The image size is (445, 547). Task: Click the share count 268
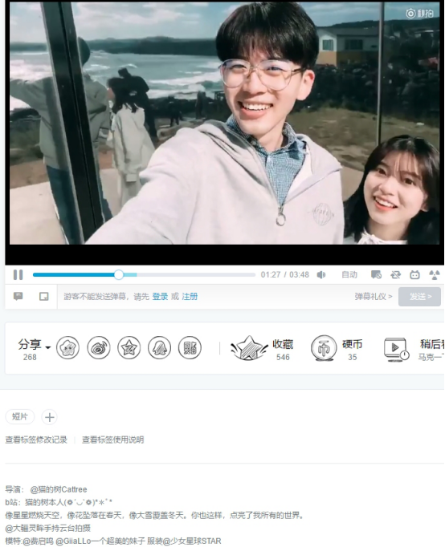click(x=30, y=357)
